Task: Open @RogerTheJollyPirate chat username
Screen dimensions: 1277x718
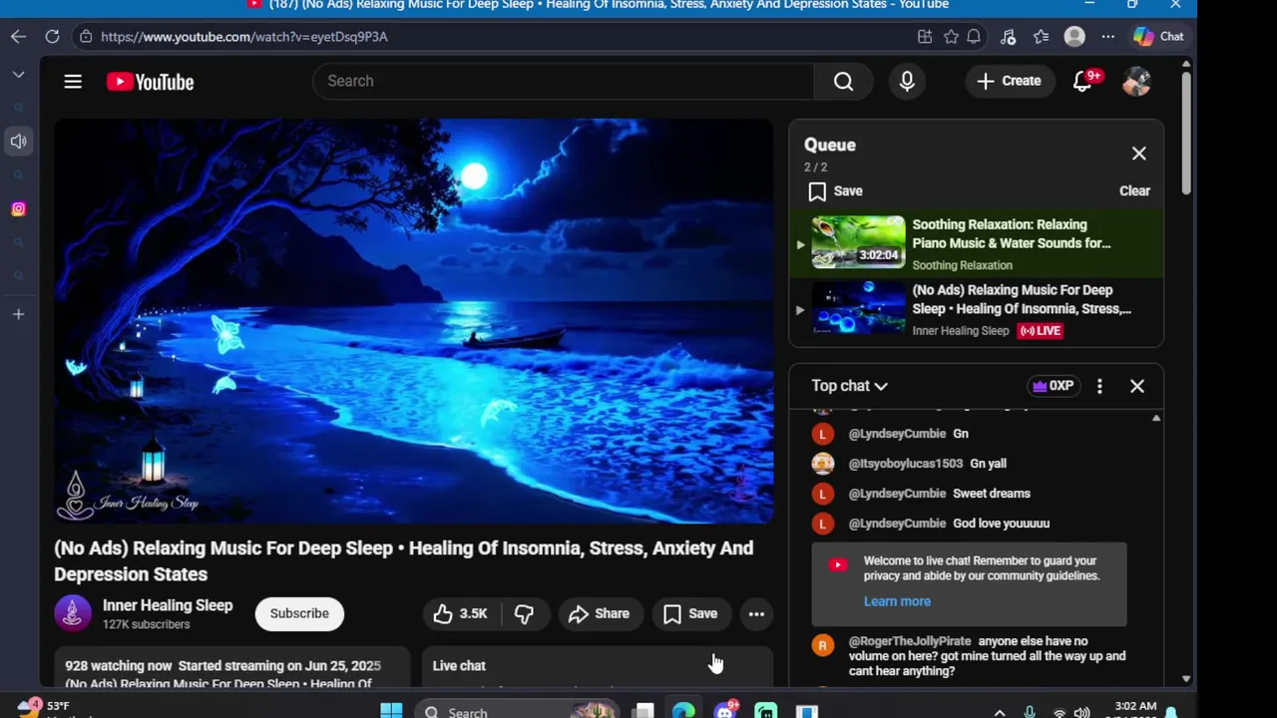Action: click(909, 641)
